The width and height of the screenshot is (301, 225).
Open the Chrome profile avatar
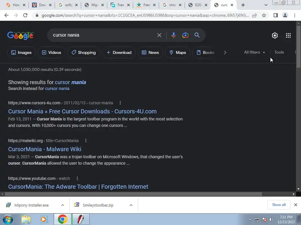(285, 15)
